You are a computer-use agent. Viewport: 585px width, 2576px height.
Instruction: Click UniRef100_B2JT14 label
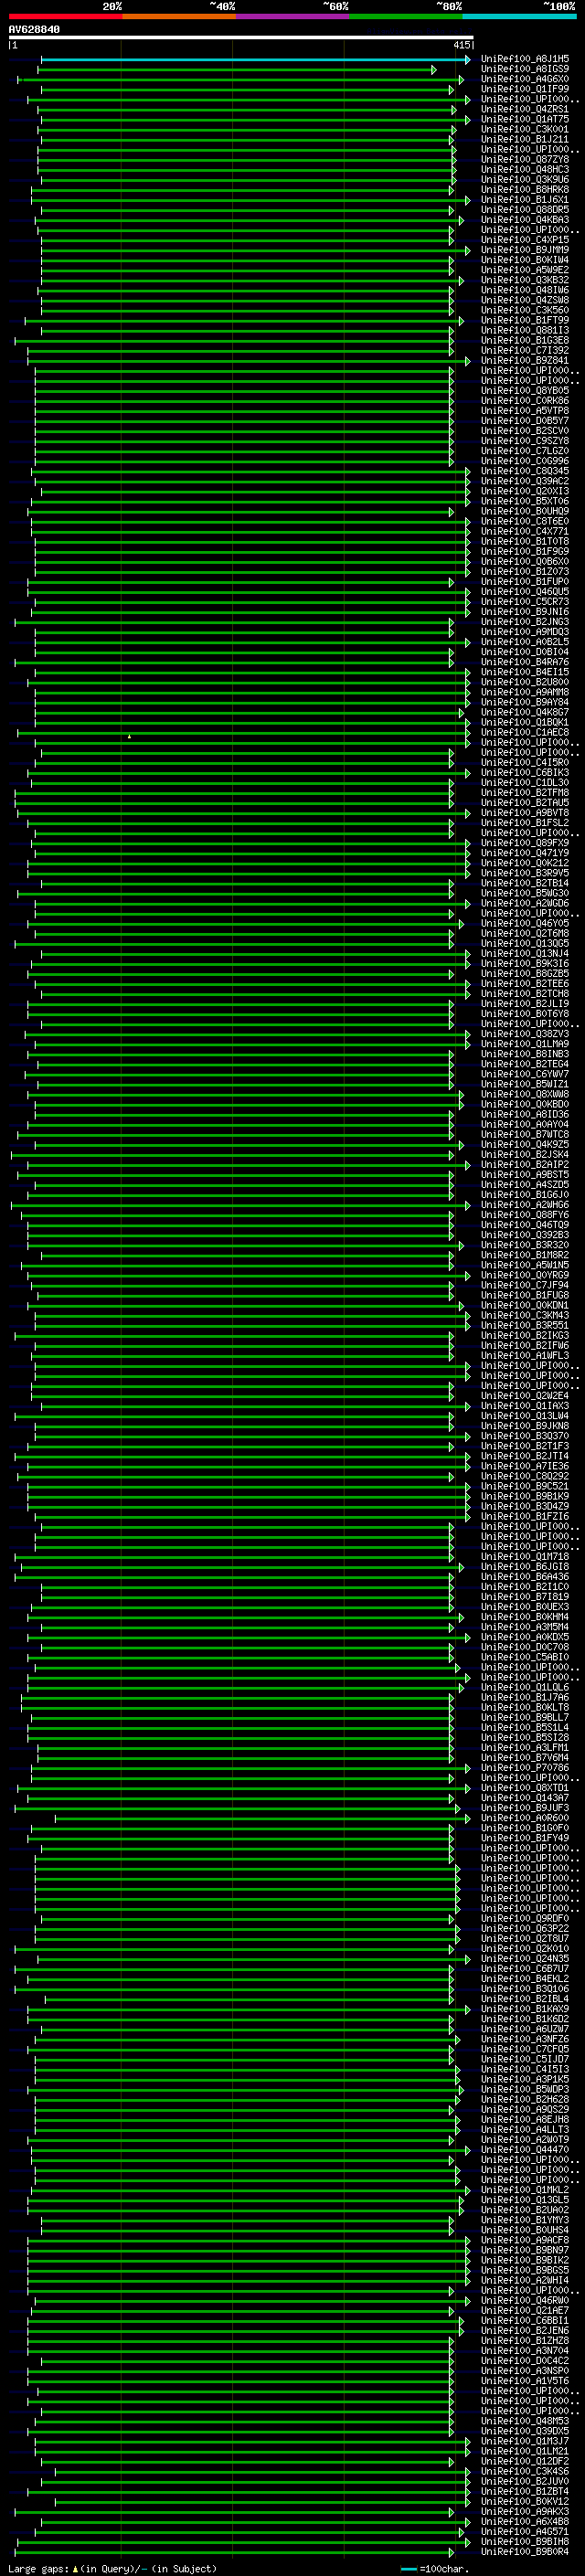click(525, 1455)
